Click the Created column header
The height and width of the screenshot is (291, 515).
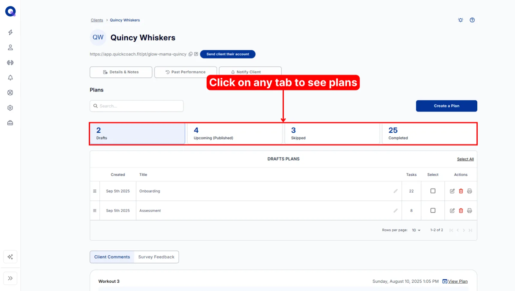point(118,175)
